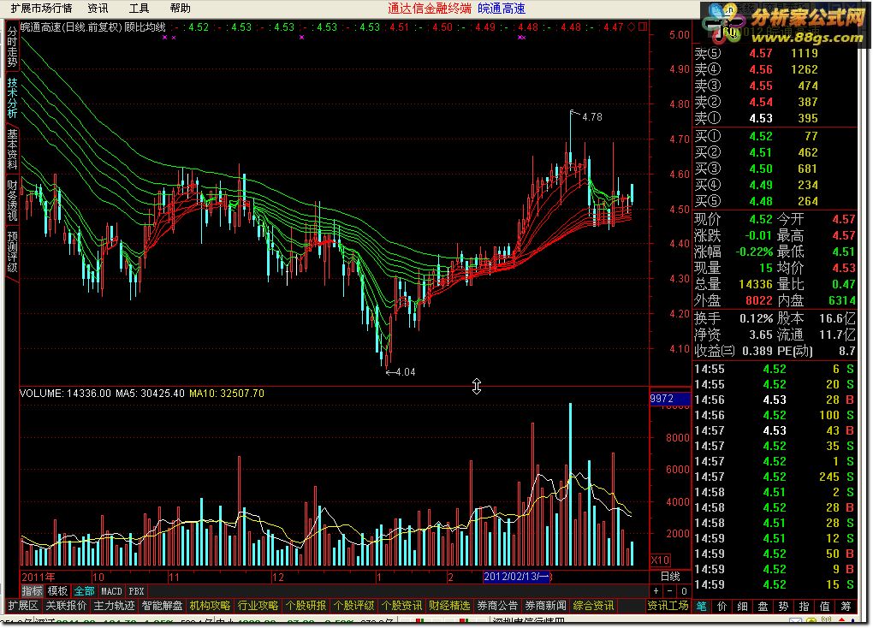Image resolution: width=873 pixels, height=628 pixels.
Task: Click the 卖⑤ ask row price 4.57
Action: click(x=761, y=53)
